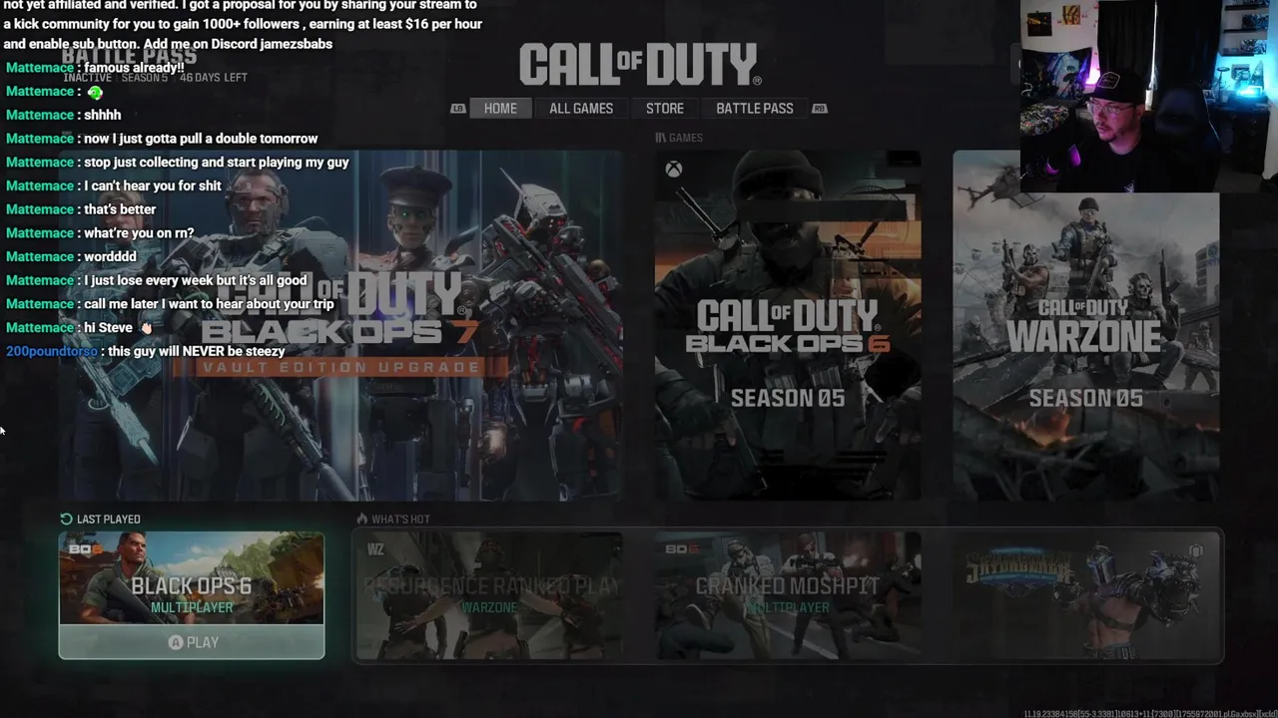Open the BATTLE PASS tab
1278x718 pixels.
pos(754,108)
